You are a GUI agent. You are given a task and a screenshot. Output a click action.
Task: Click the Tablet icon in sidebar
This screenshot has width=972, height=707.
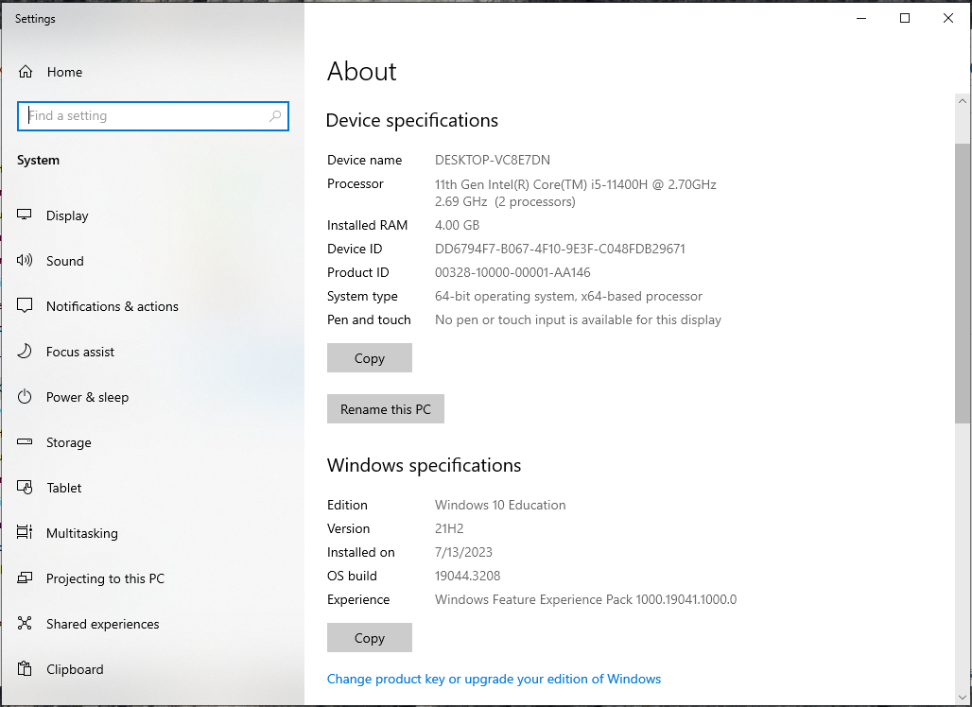(25, 487)
